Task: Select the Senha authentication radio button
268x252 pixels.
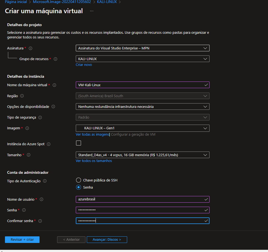Action: pos(79,187)
